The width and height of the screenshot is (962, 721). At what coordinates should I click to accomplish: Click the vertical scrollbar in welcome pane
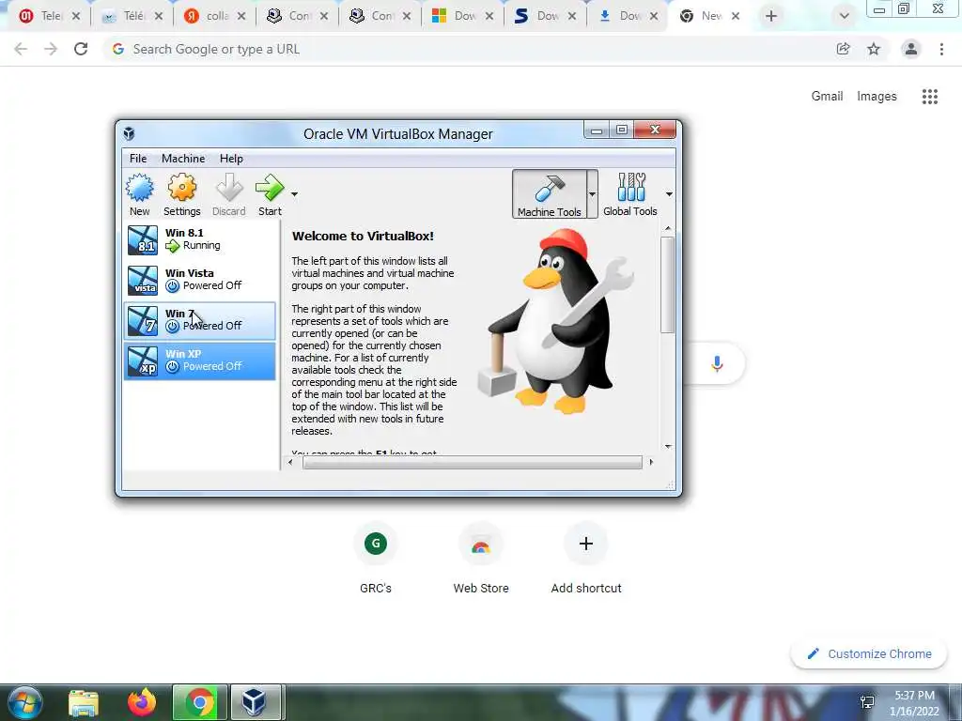tap(668, 284)
